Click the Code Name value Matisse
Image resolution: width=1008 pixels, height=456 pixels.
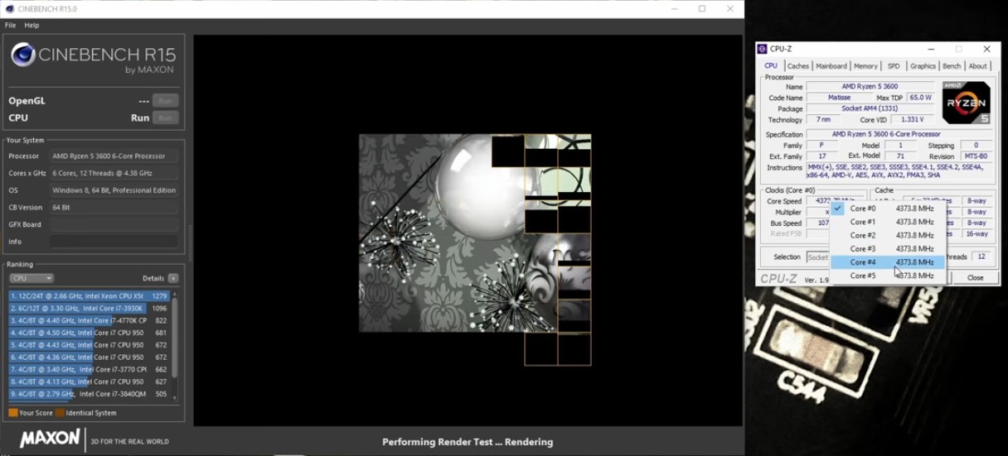[839, 98]
